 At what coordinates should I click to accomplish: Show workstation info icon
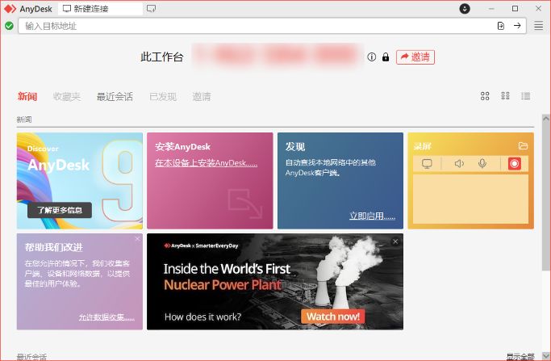point(371,57)
